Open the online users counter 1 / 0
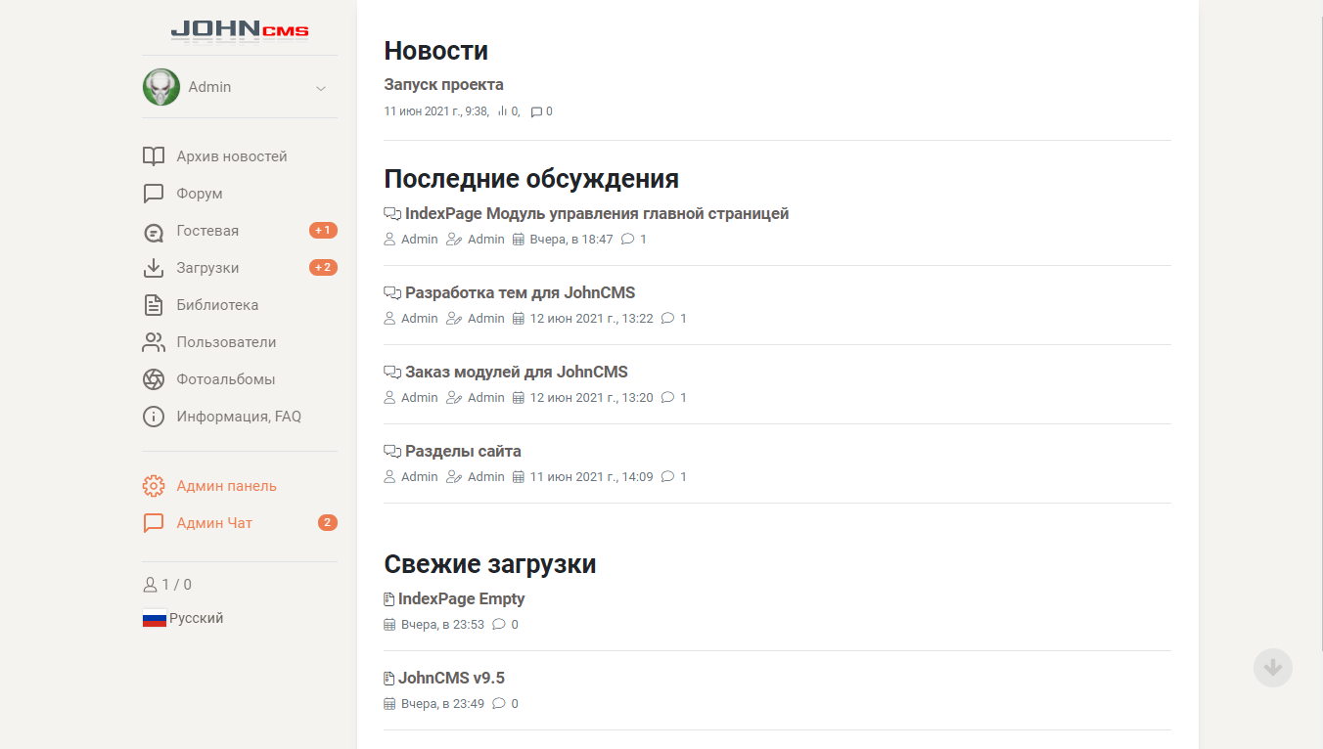The width and height of the screenshot is (1323, 749). pos(167,585)
